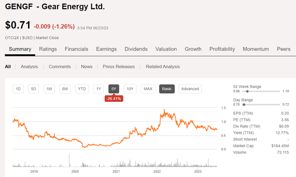Switch to the Valuation tab
Viewport: 296px width, 177px height.
pyautogui.click(x=166, y=49)
